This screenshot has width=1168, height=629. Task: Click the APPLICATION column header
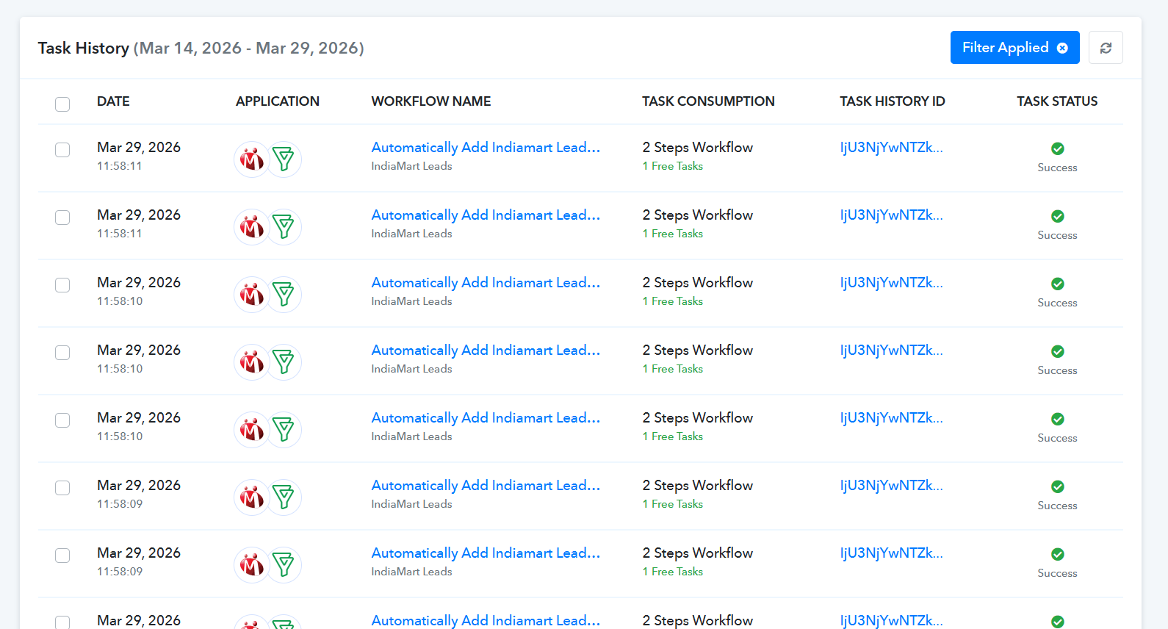[x=278, y=101]
